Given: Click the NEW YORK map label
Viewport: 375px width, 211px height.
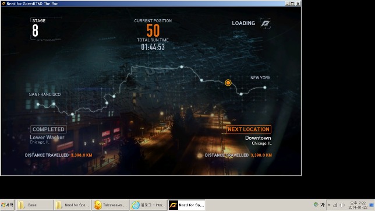Looking at the screenshot, I should [260, 78].
